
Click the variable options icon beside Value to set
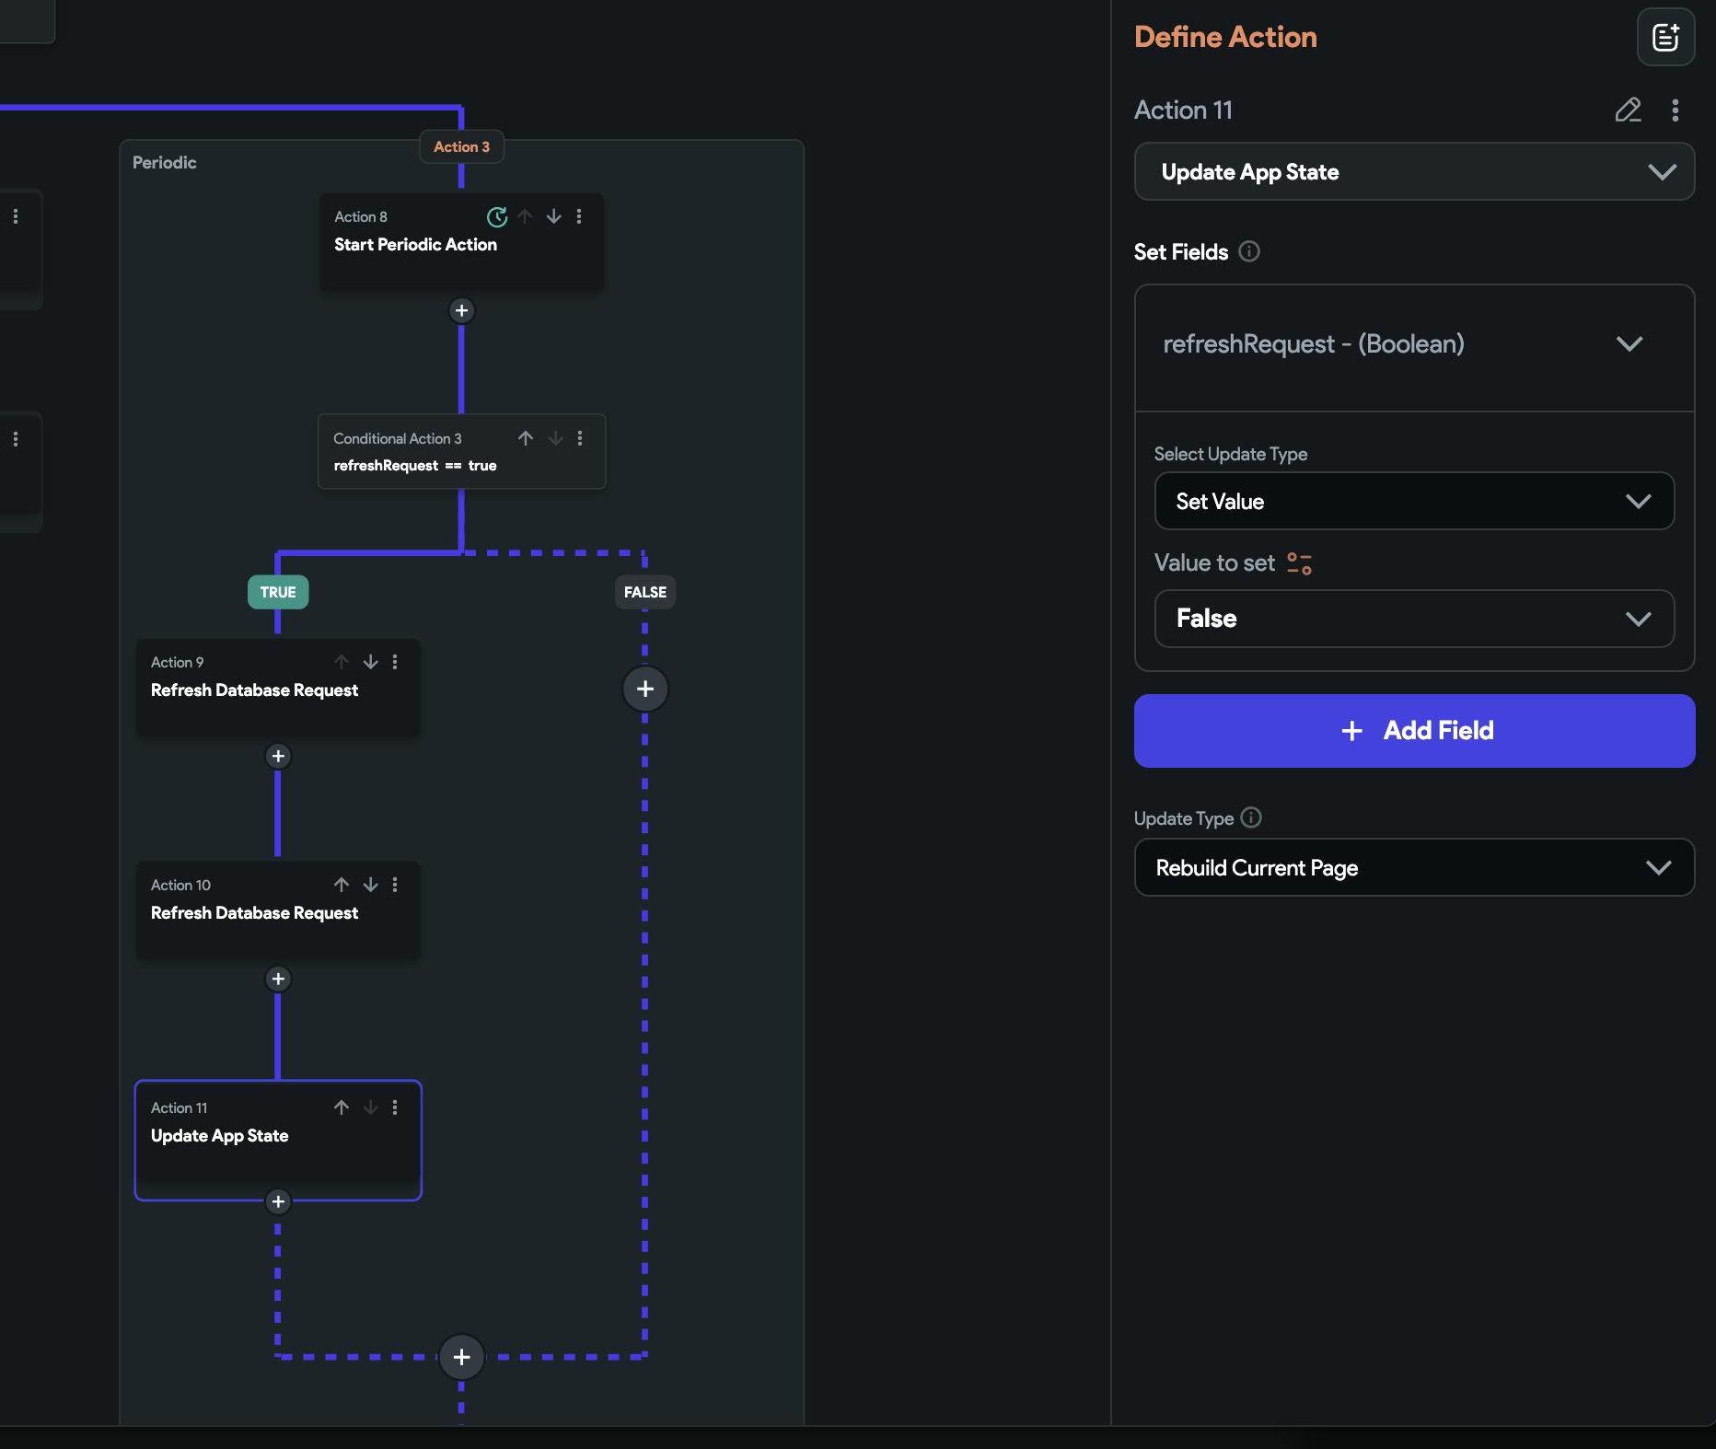point(1299,563)
